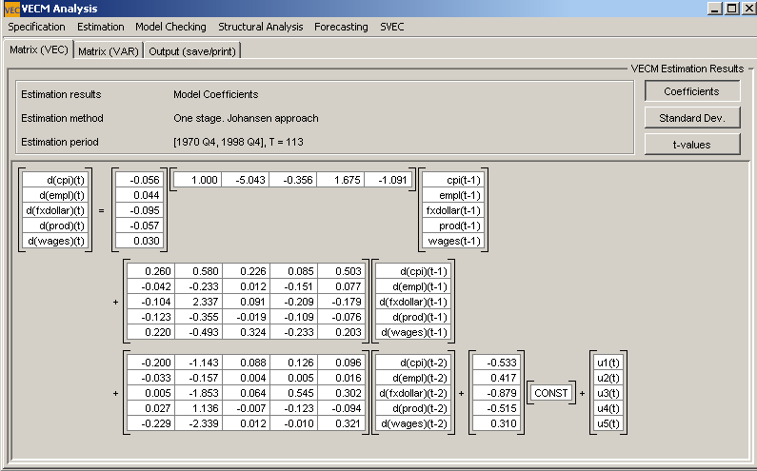Maximize the VECM Analysis window

coord(730,8)
